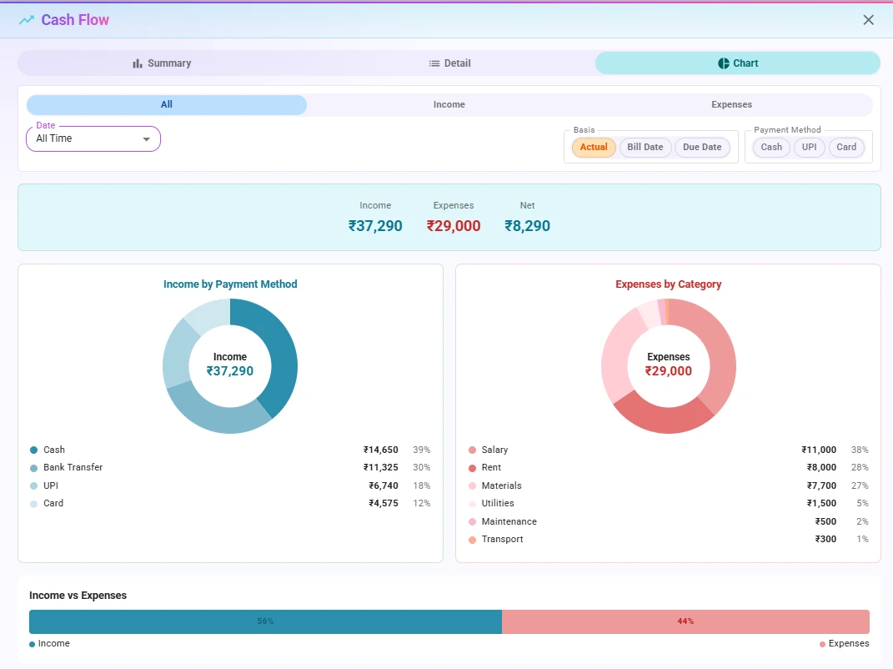Click the Cash legend color dot
This screenshot has height=669, width=893.
click(33, 450)
